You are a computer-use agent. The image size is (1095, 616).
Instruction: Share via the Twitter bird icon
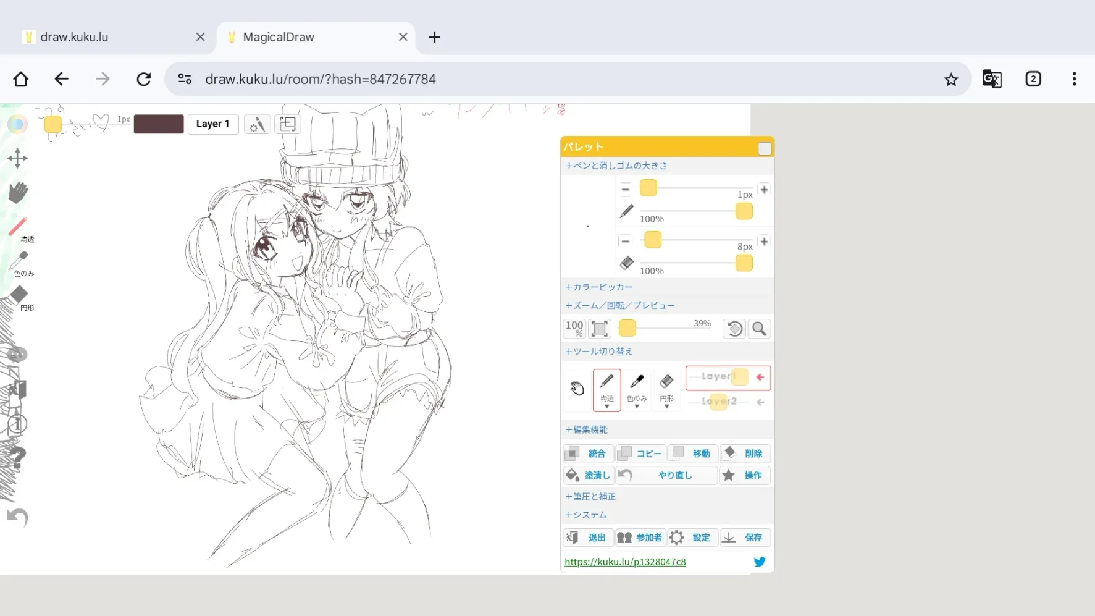(760, 562)
